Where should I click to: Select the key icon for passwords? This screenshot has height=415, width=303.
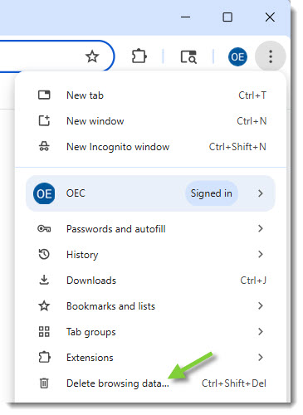click(44, 229)
